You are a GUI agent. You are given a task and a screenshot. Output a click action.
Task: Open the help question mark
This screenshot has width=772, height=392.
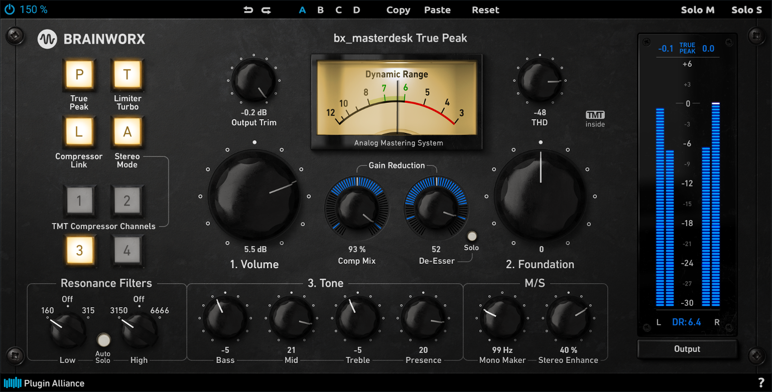(x=761, y=383)
